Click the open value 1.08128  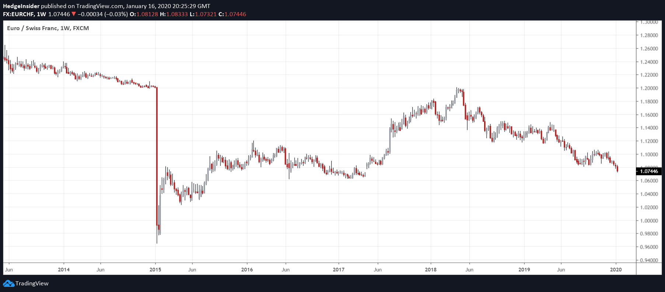(147, 14)
